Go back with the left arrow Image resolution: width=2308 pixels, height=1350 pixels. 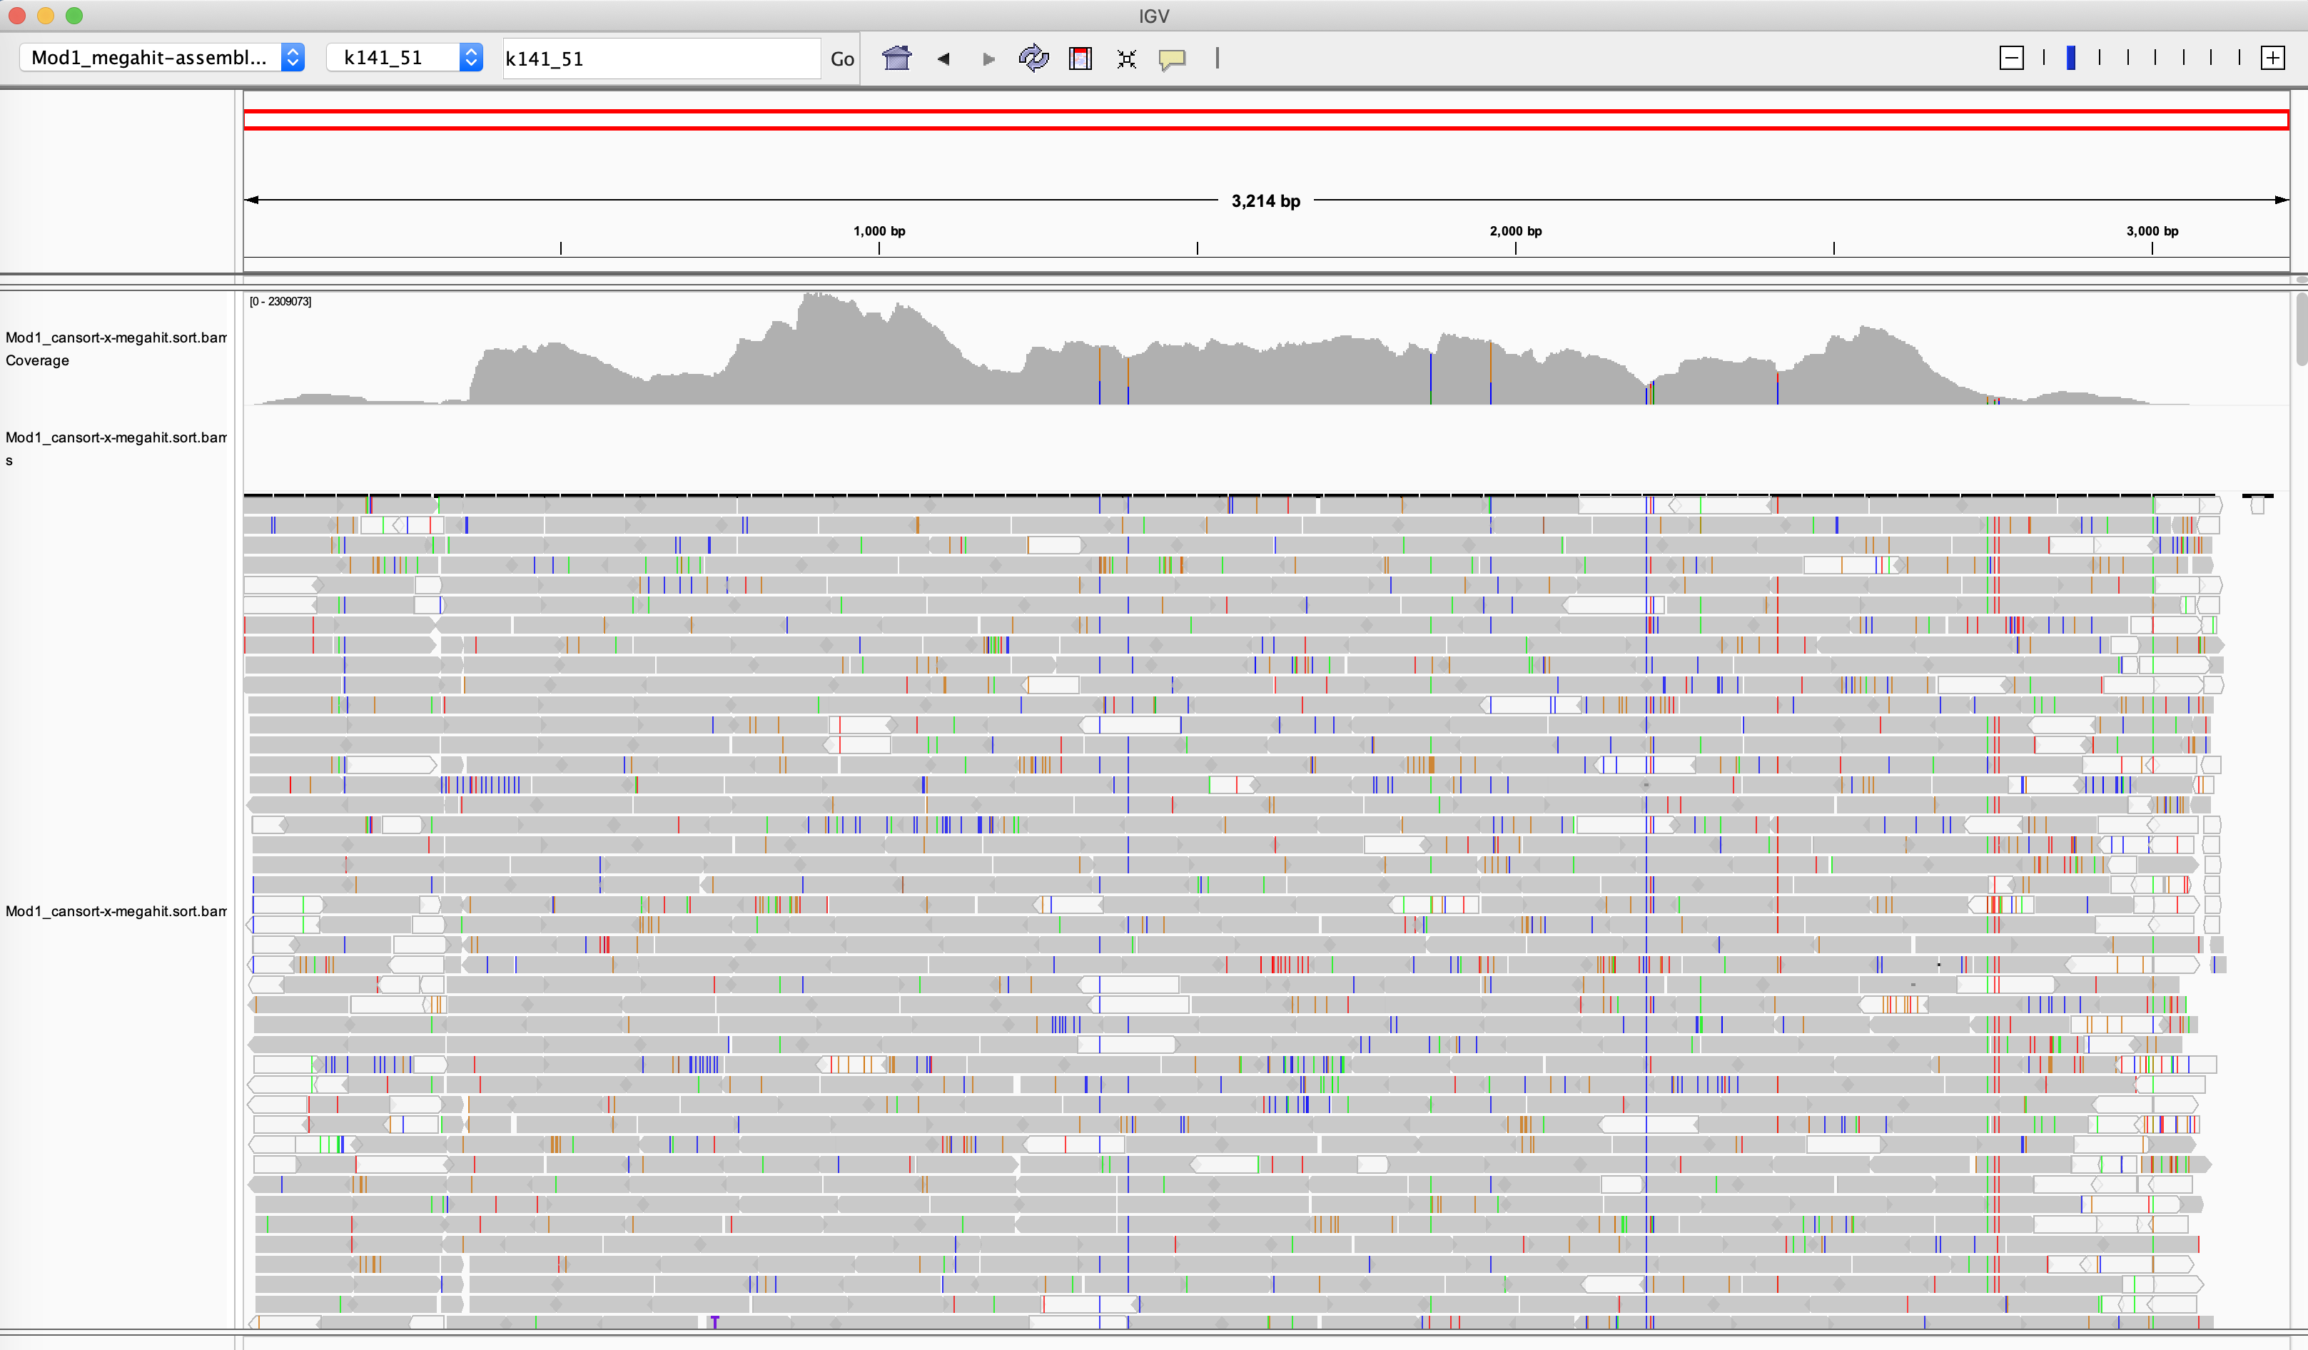click(x=943, y=59)
